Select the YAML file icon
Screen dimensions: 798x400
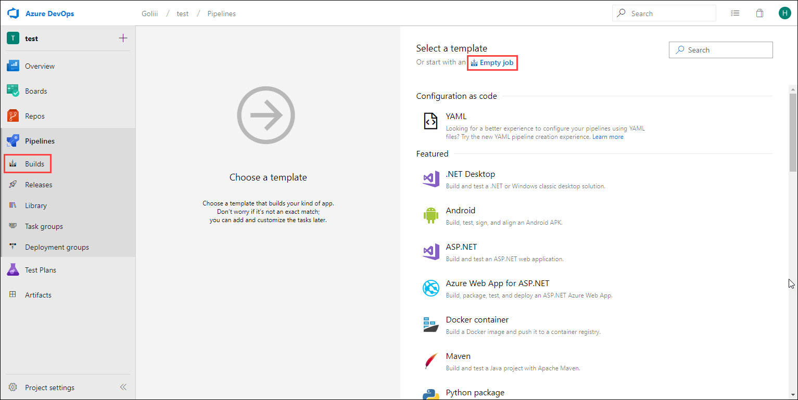(430, 121)
